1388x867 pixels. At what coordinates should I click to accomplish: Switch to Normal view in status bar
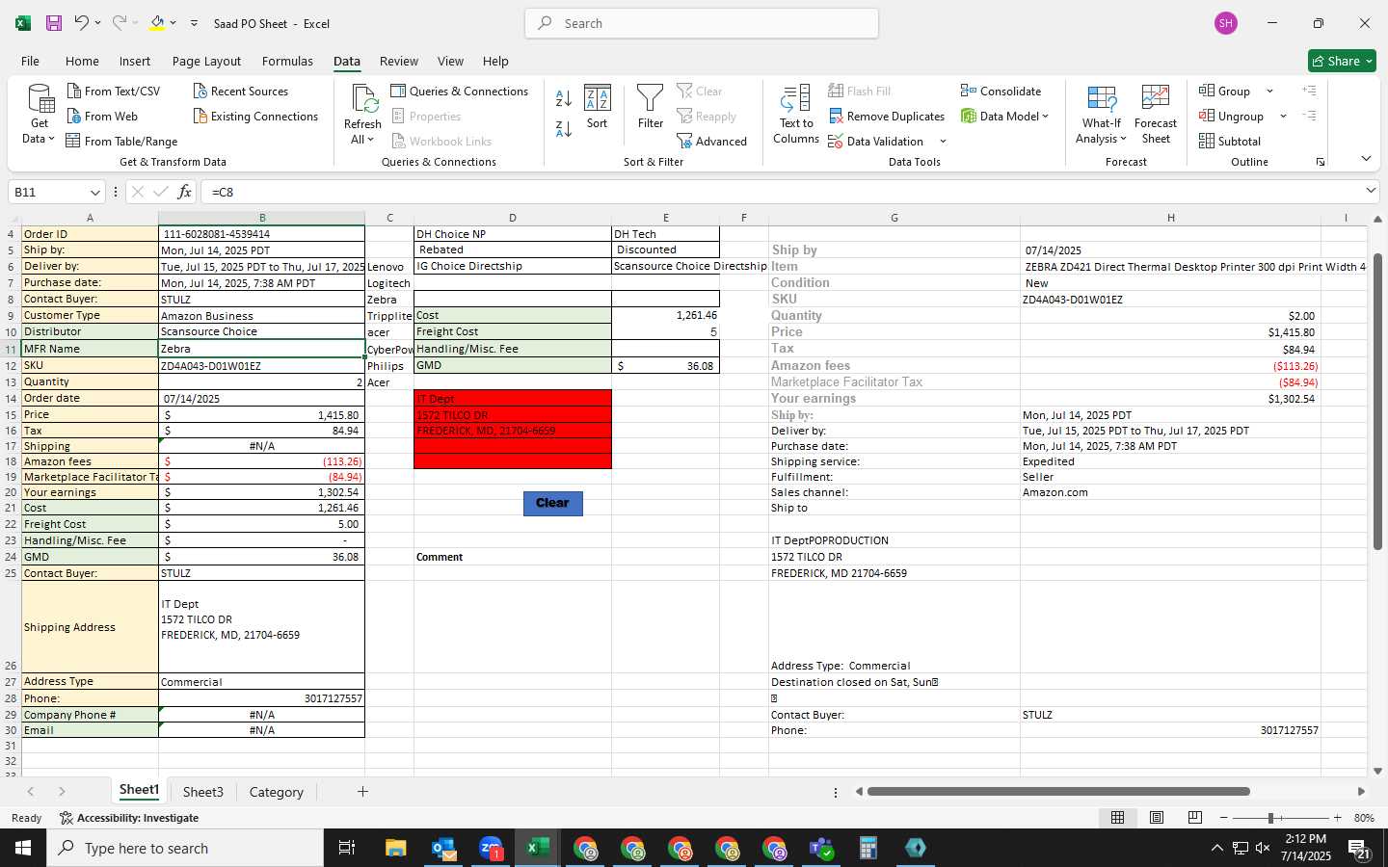click(1118, 818)
